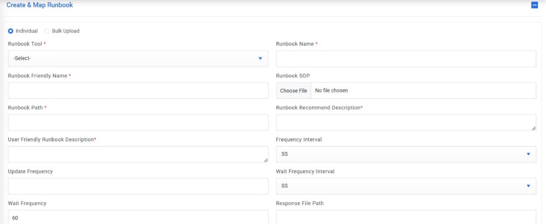Click the Create & Map Runbook heading
This screenshot has height=224, width=546.
pos(40,5)
